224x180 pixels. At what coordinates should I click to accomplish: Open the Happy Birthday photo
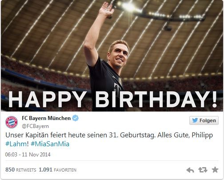pyautogui.click(x=112, y=56)
